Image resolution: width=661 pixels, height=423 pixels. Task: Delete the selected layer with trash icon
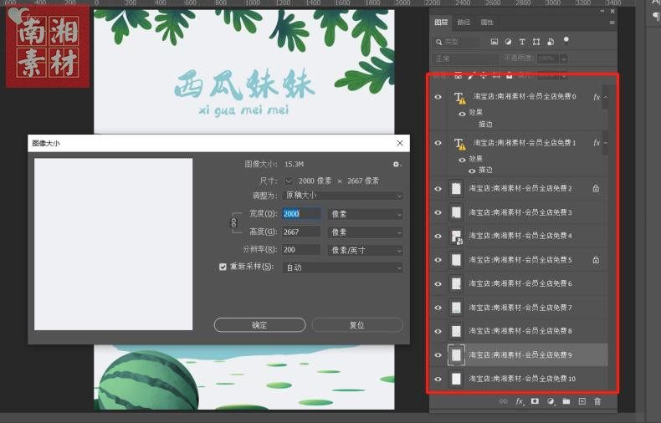pos(597,401)
